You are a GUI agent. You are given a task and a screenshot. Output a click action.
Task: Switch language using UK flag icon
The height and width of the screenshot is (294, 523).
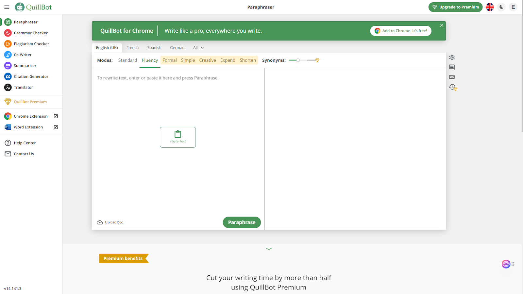click(x=490, y=7)
